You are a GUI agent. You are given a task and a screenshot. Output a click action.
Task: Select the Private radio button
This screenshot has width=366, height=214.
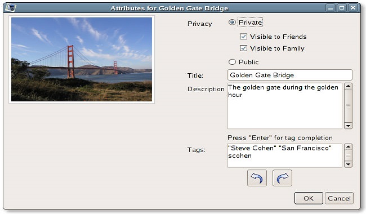pyautogui.click(x=232, y=23)
